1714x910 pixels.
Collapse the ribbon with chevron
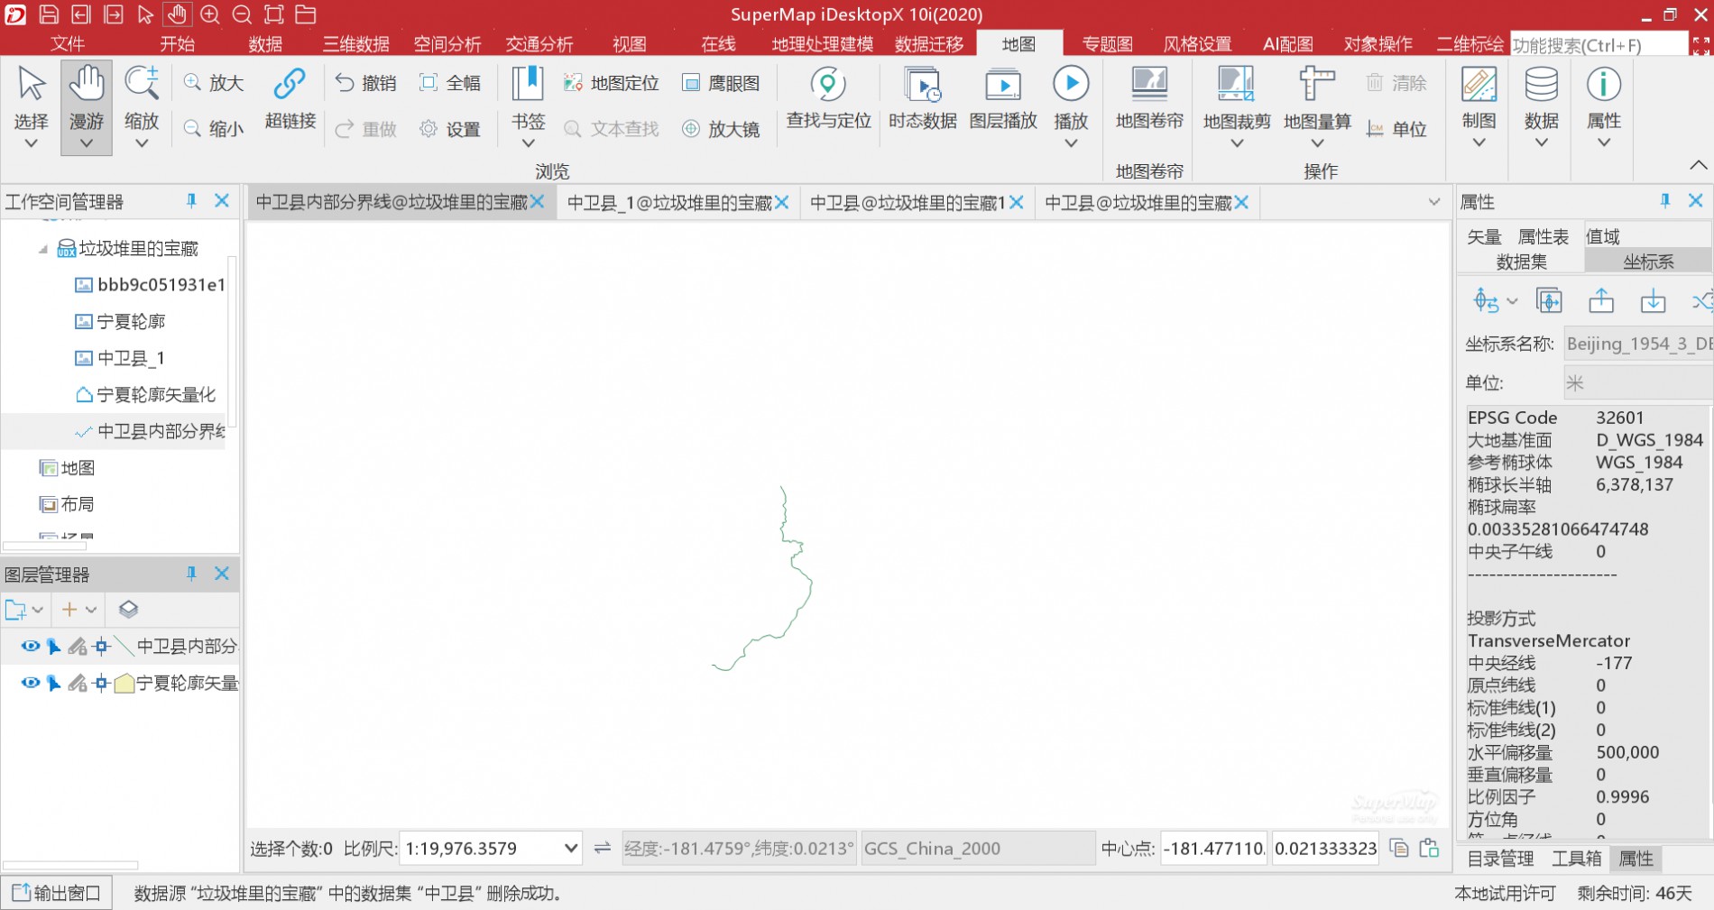coord(1698,165)
